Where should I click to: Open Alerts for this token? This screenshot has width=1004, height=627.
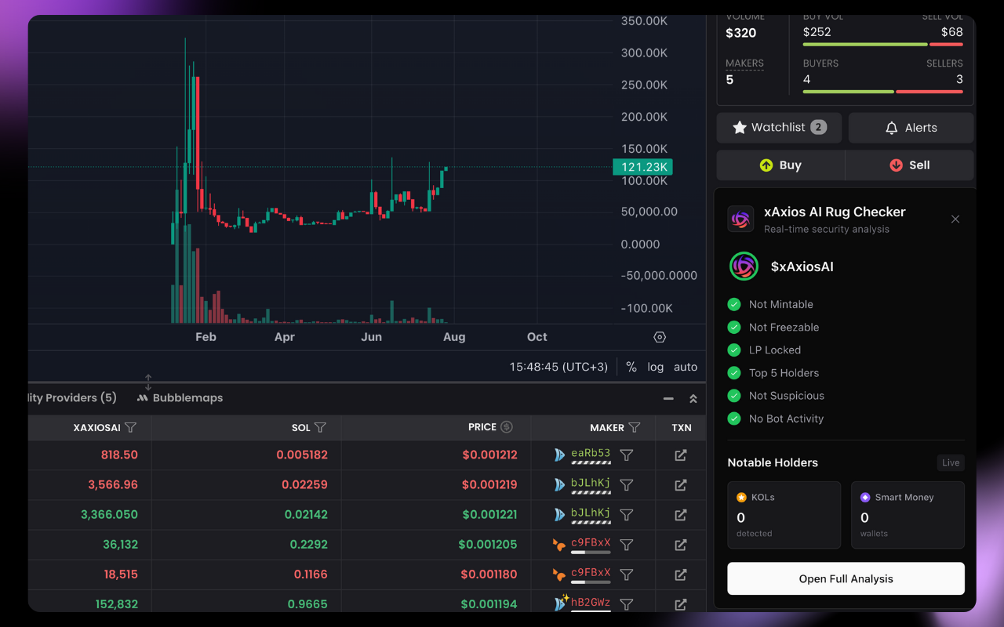(x=911, y=128)
